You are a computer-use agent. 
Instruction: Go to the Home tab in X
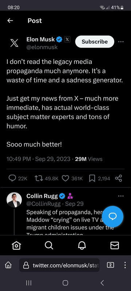[16, 246]
